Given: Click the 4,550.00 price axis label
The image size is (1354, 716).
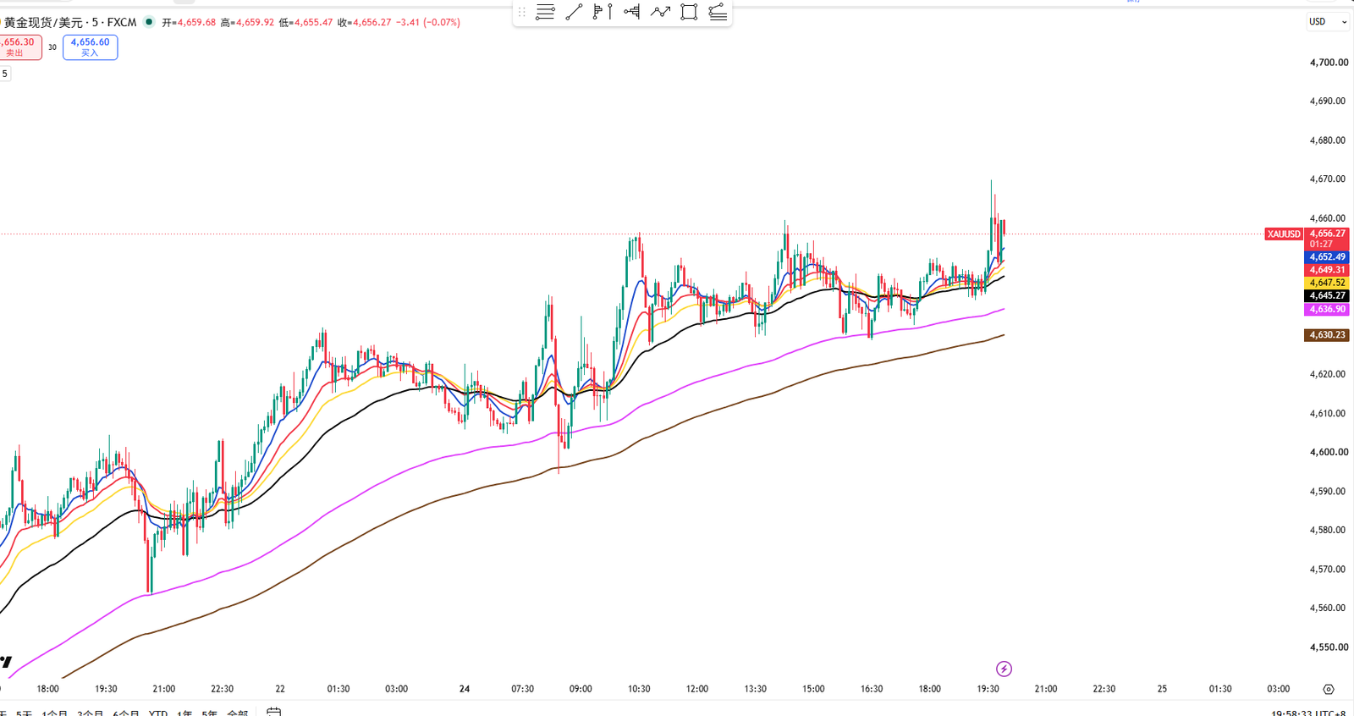Looking at the screenshot, I should [1328, 647].
